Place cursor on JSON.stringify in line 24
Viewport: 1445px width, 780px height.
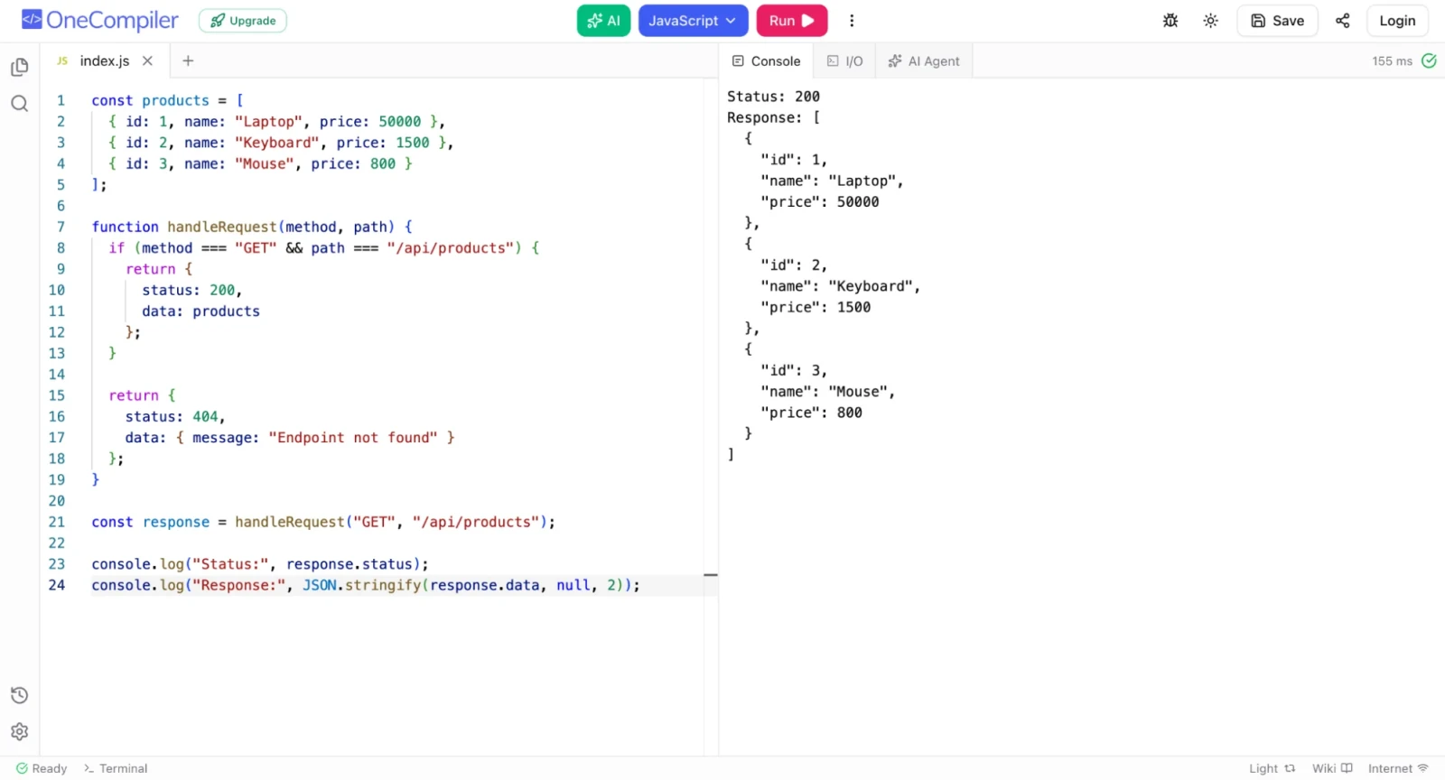361,585
